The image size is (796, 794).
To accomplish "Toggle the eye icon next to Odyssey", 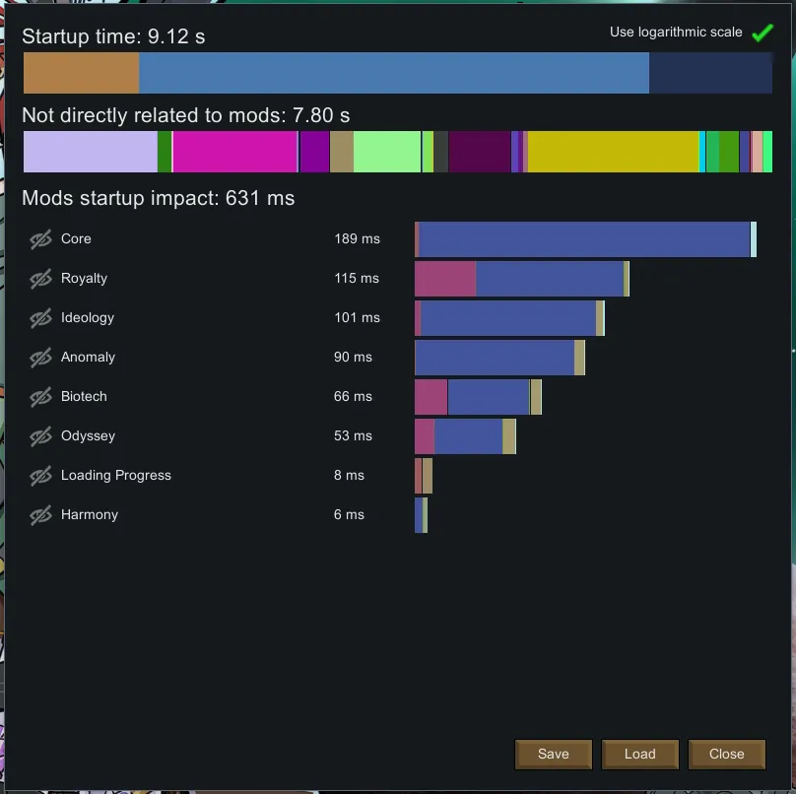I will click(x=40, y=436).
